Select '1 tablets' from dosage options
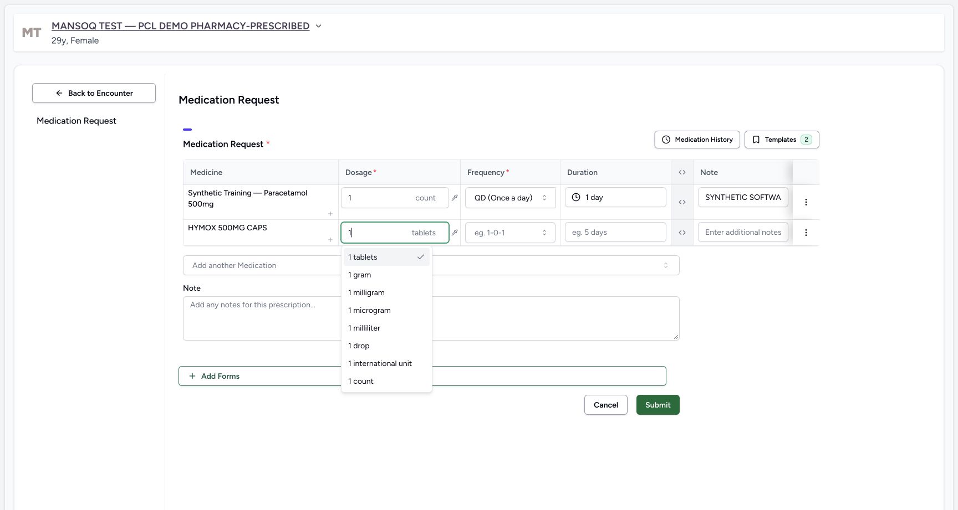The width and height of the screenshot is (958, 510). tap(386, 257)
